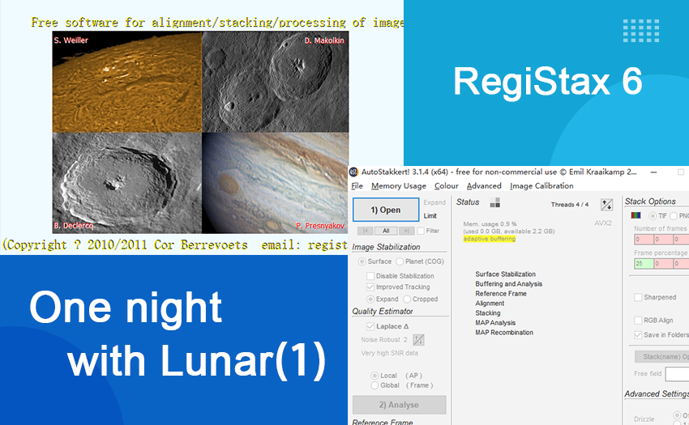The image size is (689, 425).
Task: Click the 'Reference Frame' status line
Action: [x=501, y=294]
